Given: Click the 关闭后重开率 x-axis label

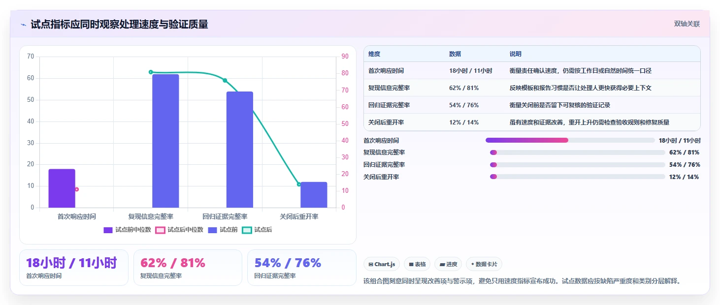Looking at the screenshot, I should tap(299, 216).
